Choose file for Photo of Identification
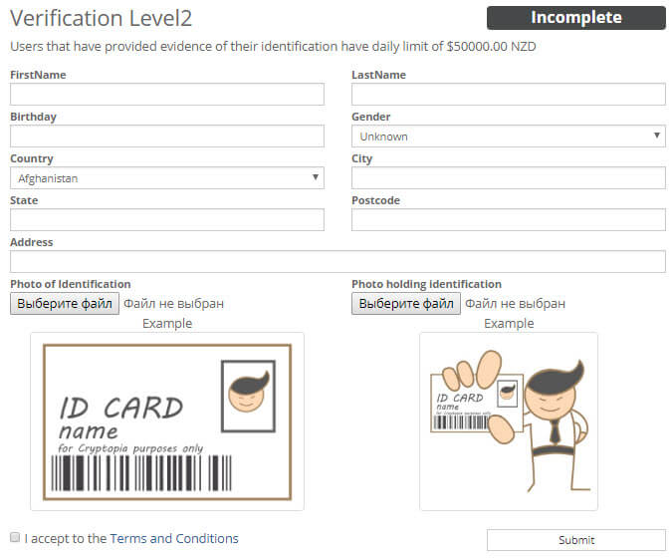 click(x=65, y=303)
